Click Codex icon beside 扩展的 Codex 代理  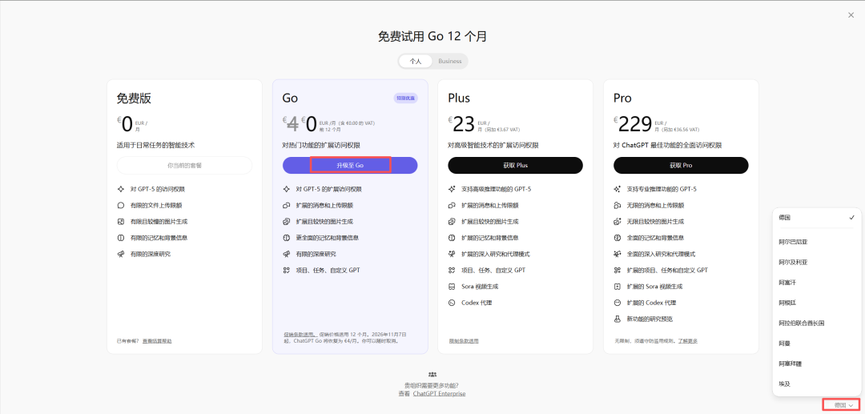click(618, 303)
